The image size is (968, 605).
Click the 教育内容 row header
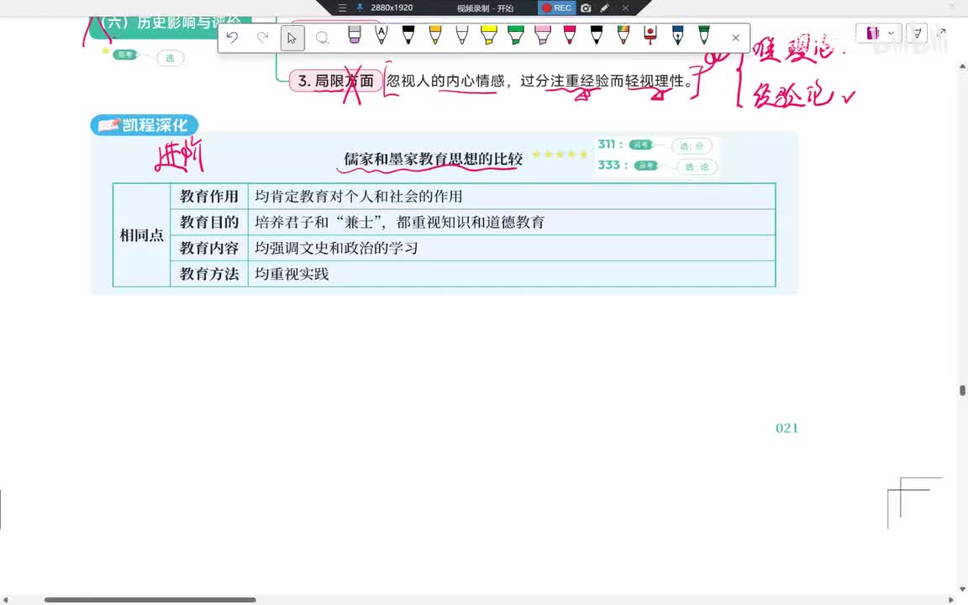coord(209,248)
